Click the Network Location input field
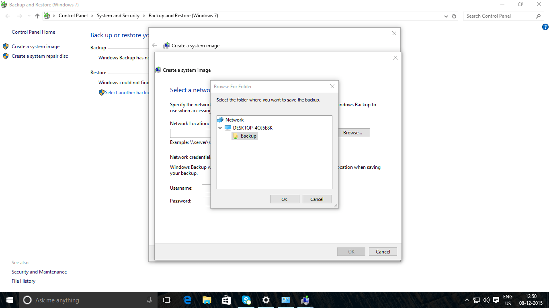The image size is (549, 308). coord(190,134)
